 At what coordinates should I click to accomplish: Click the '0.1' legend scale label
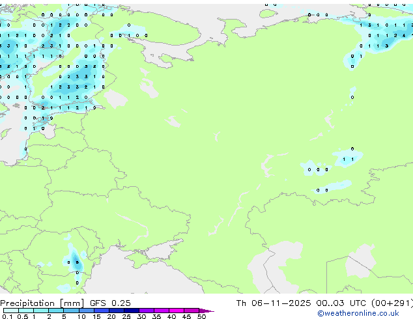pyautogui.click(x=7, y=316)
